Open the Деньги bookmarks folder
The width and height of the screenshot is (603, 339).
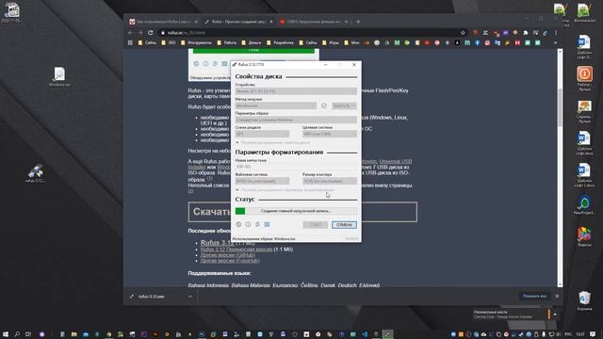tap(252, 42)
